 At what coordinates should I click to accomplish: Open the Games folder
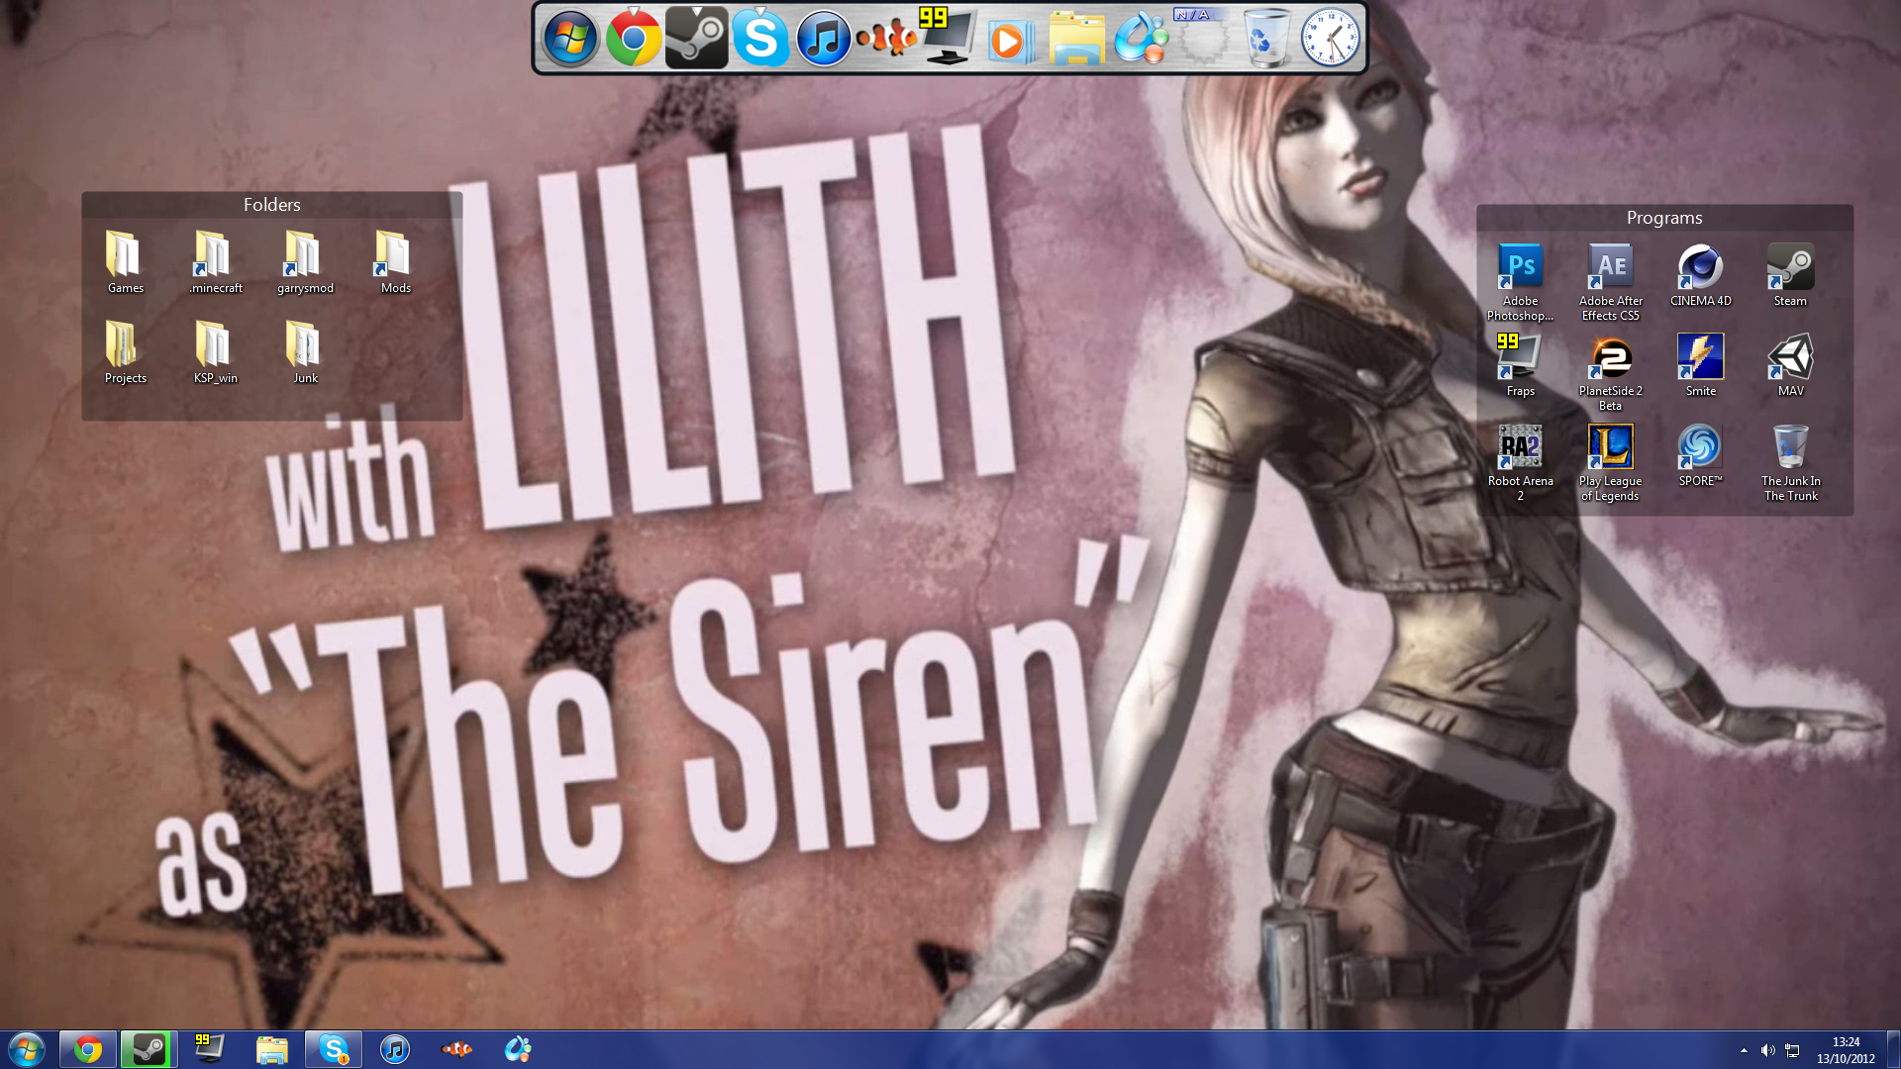(125, 262)
